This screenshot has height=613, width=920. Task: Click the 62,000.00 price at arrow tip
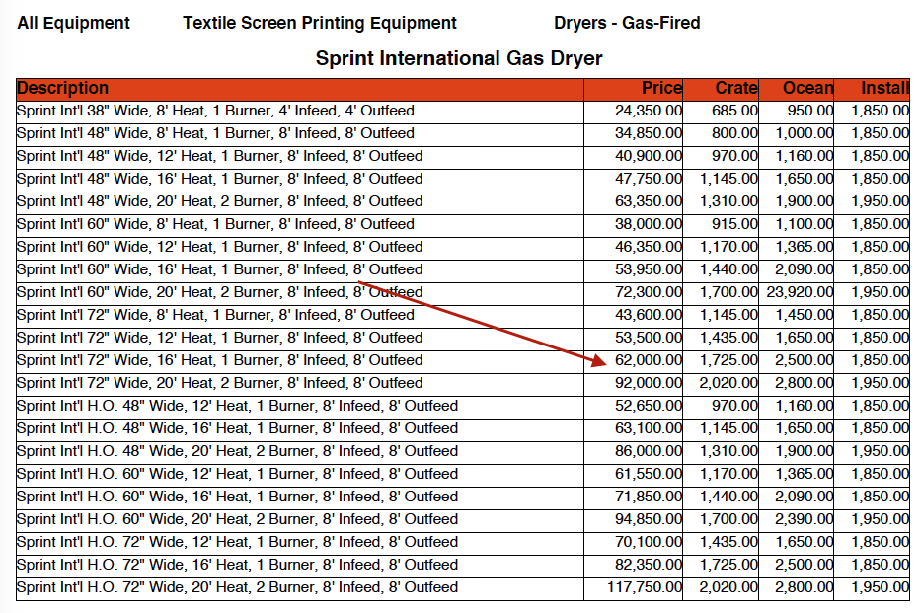tap(649, 360)
